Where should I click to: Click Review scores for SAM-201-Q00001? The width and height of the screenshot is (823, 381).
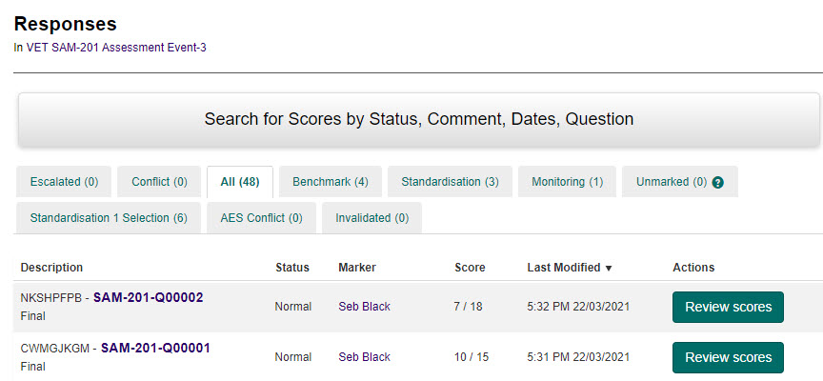pos(728,358)
